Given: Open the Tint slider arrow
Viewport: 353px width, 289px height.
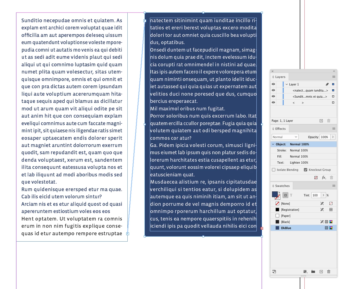Looking at the screenshot, I should 323,195.
